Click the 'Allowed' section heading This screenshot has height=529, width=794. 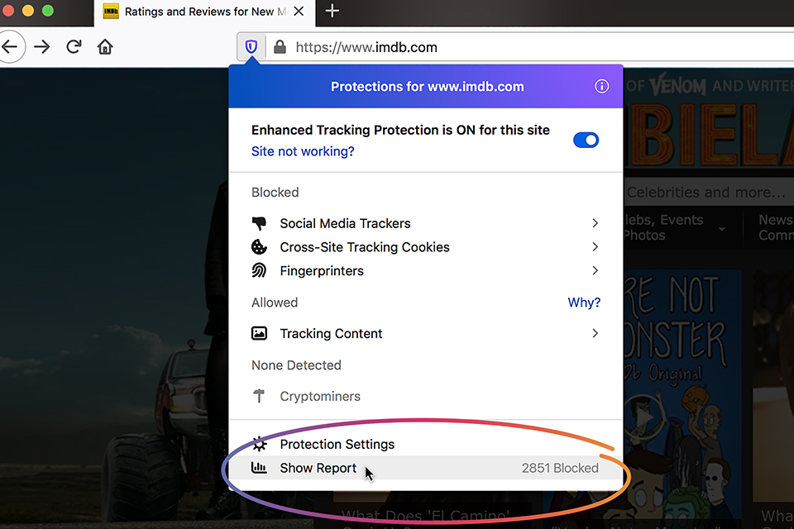[275, 303]
